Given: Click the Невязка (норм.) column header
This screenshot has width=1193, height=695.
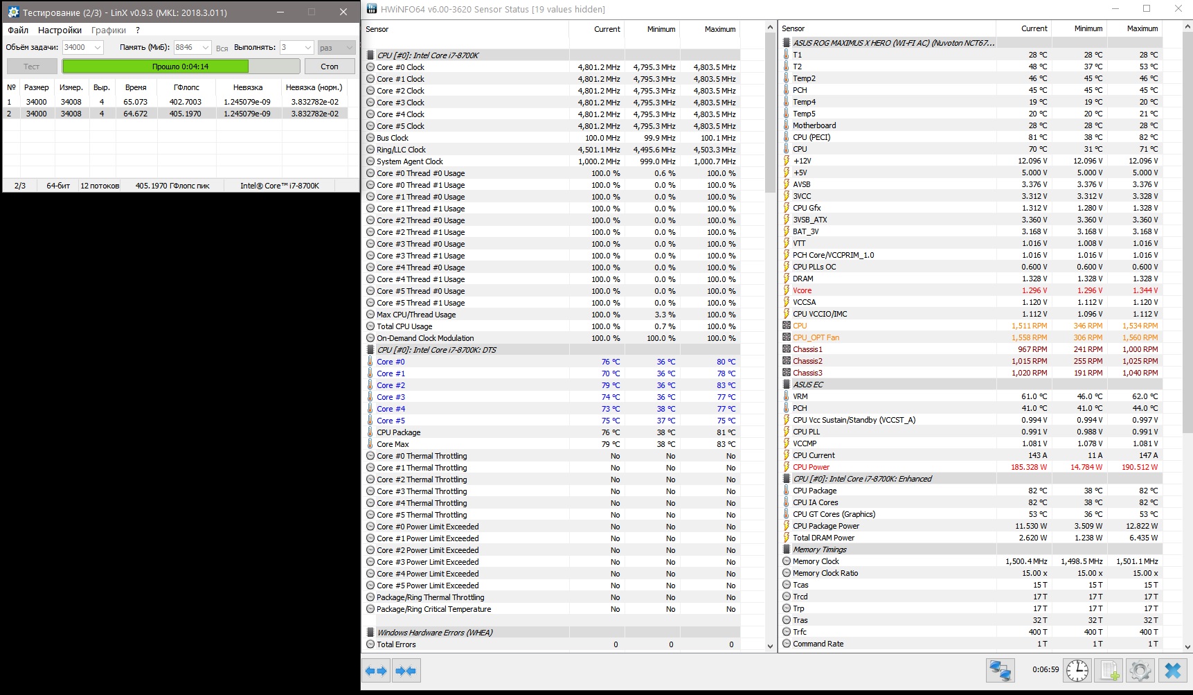Looking at the screenshot, I should [314, 87].
